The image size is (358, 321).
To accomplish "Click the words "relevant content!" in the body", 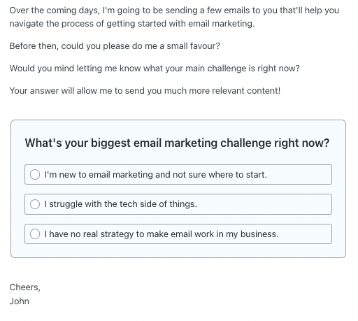I will pos(246,91).
